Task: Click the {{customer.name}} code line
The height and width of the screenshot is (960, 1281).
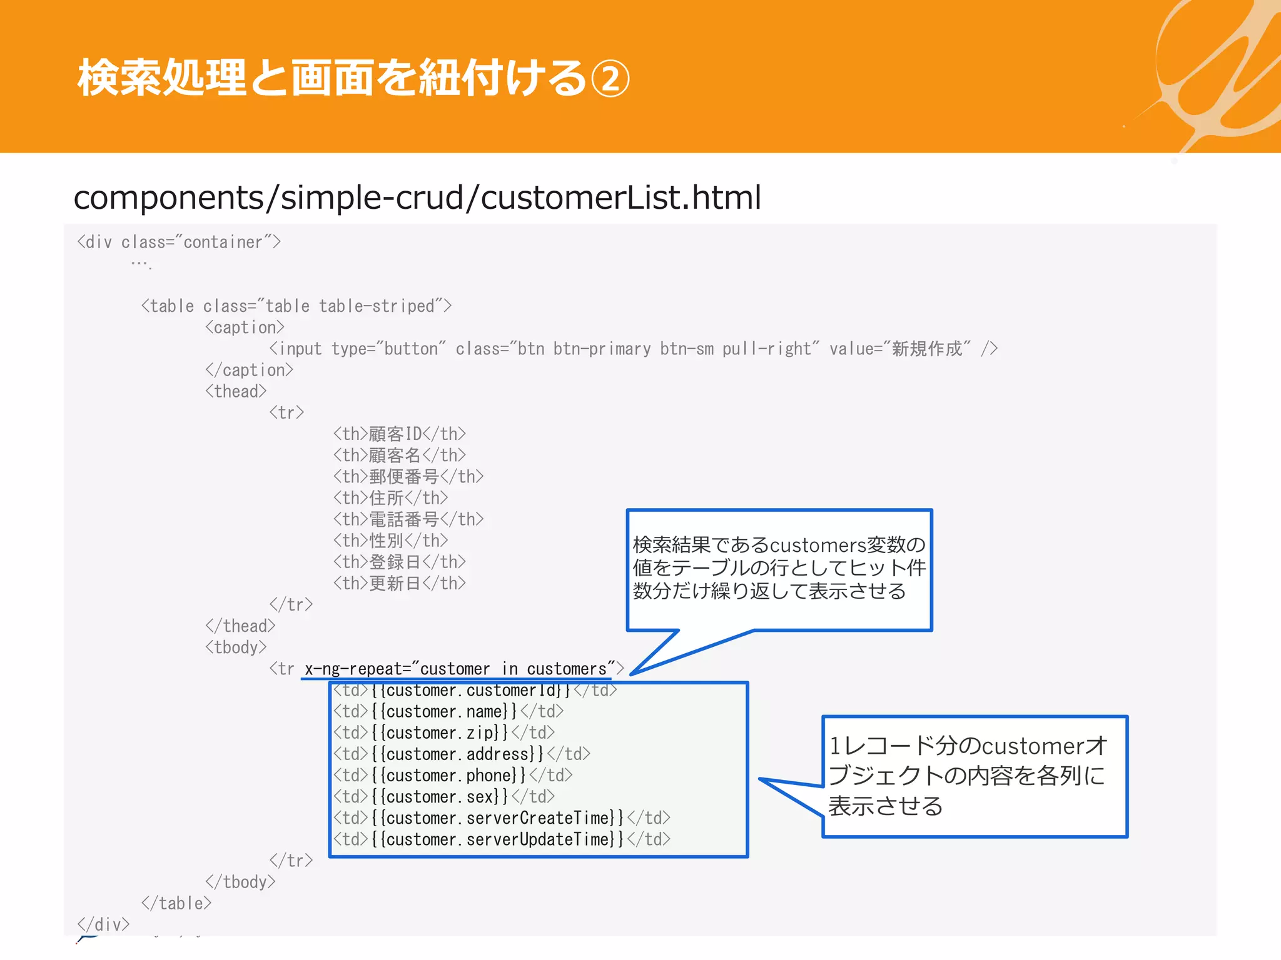Action: click(x=448, y=712)
